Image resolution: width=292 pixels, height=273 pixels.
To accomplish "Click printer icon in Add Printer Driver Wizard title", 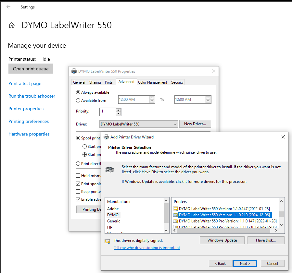I will [x=106, y=137].
